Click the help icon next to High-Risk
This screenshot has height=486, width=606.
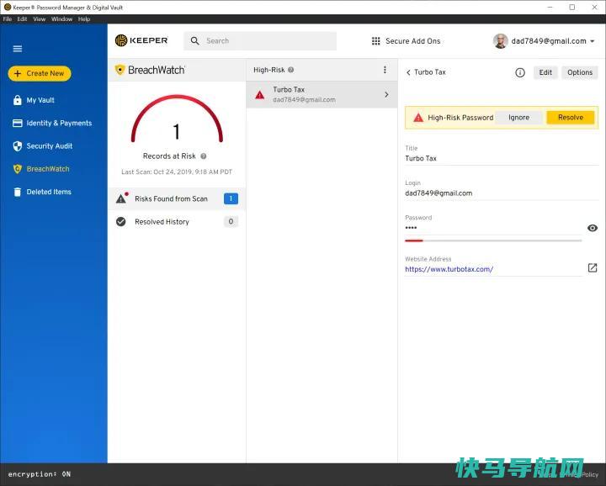(291, 70)
